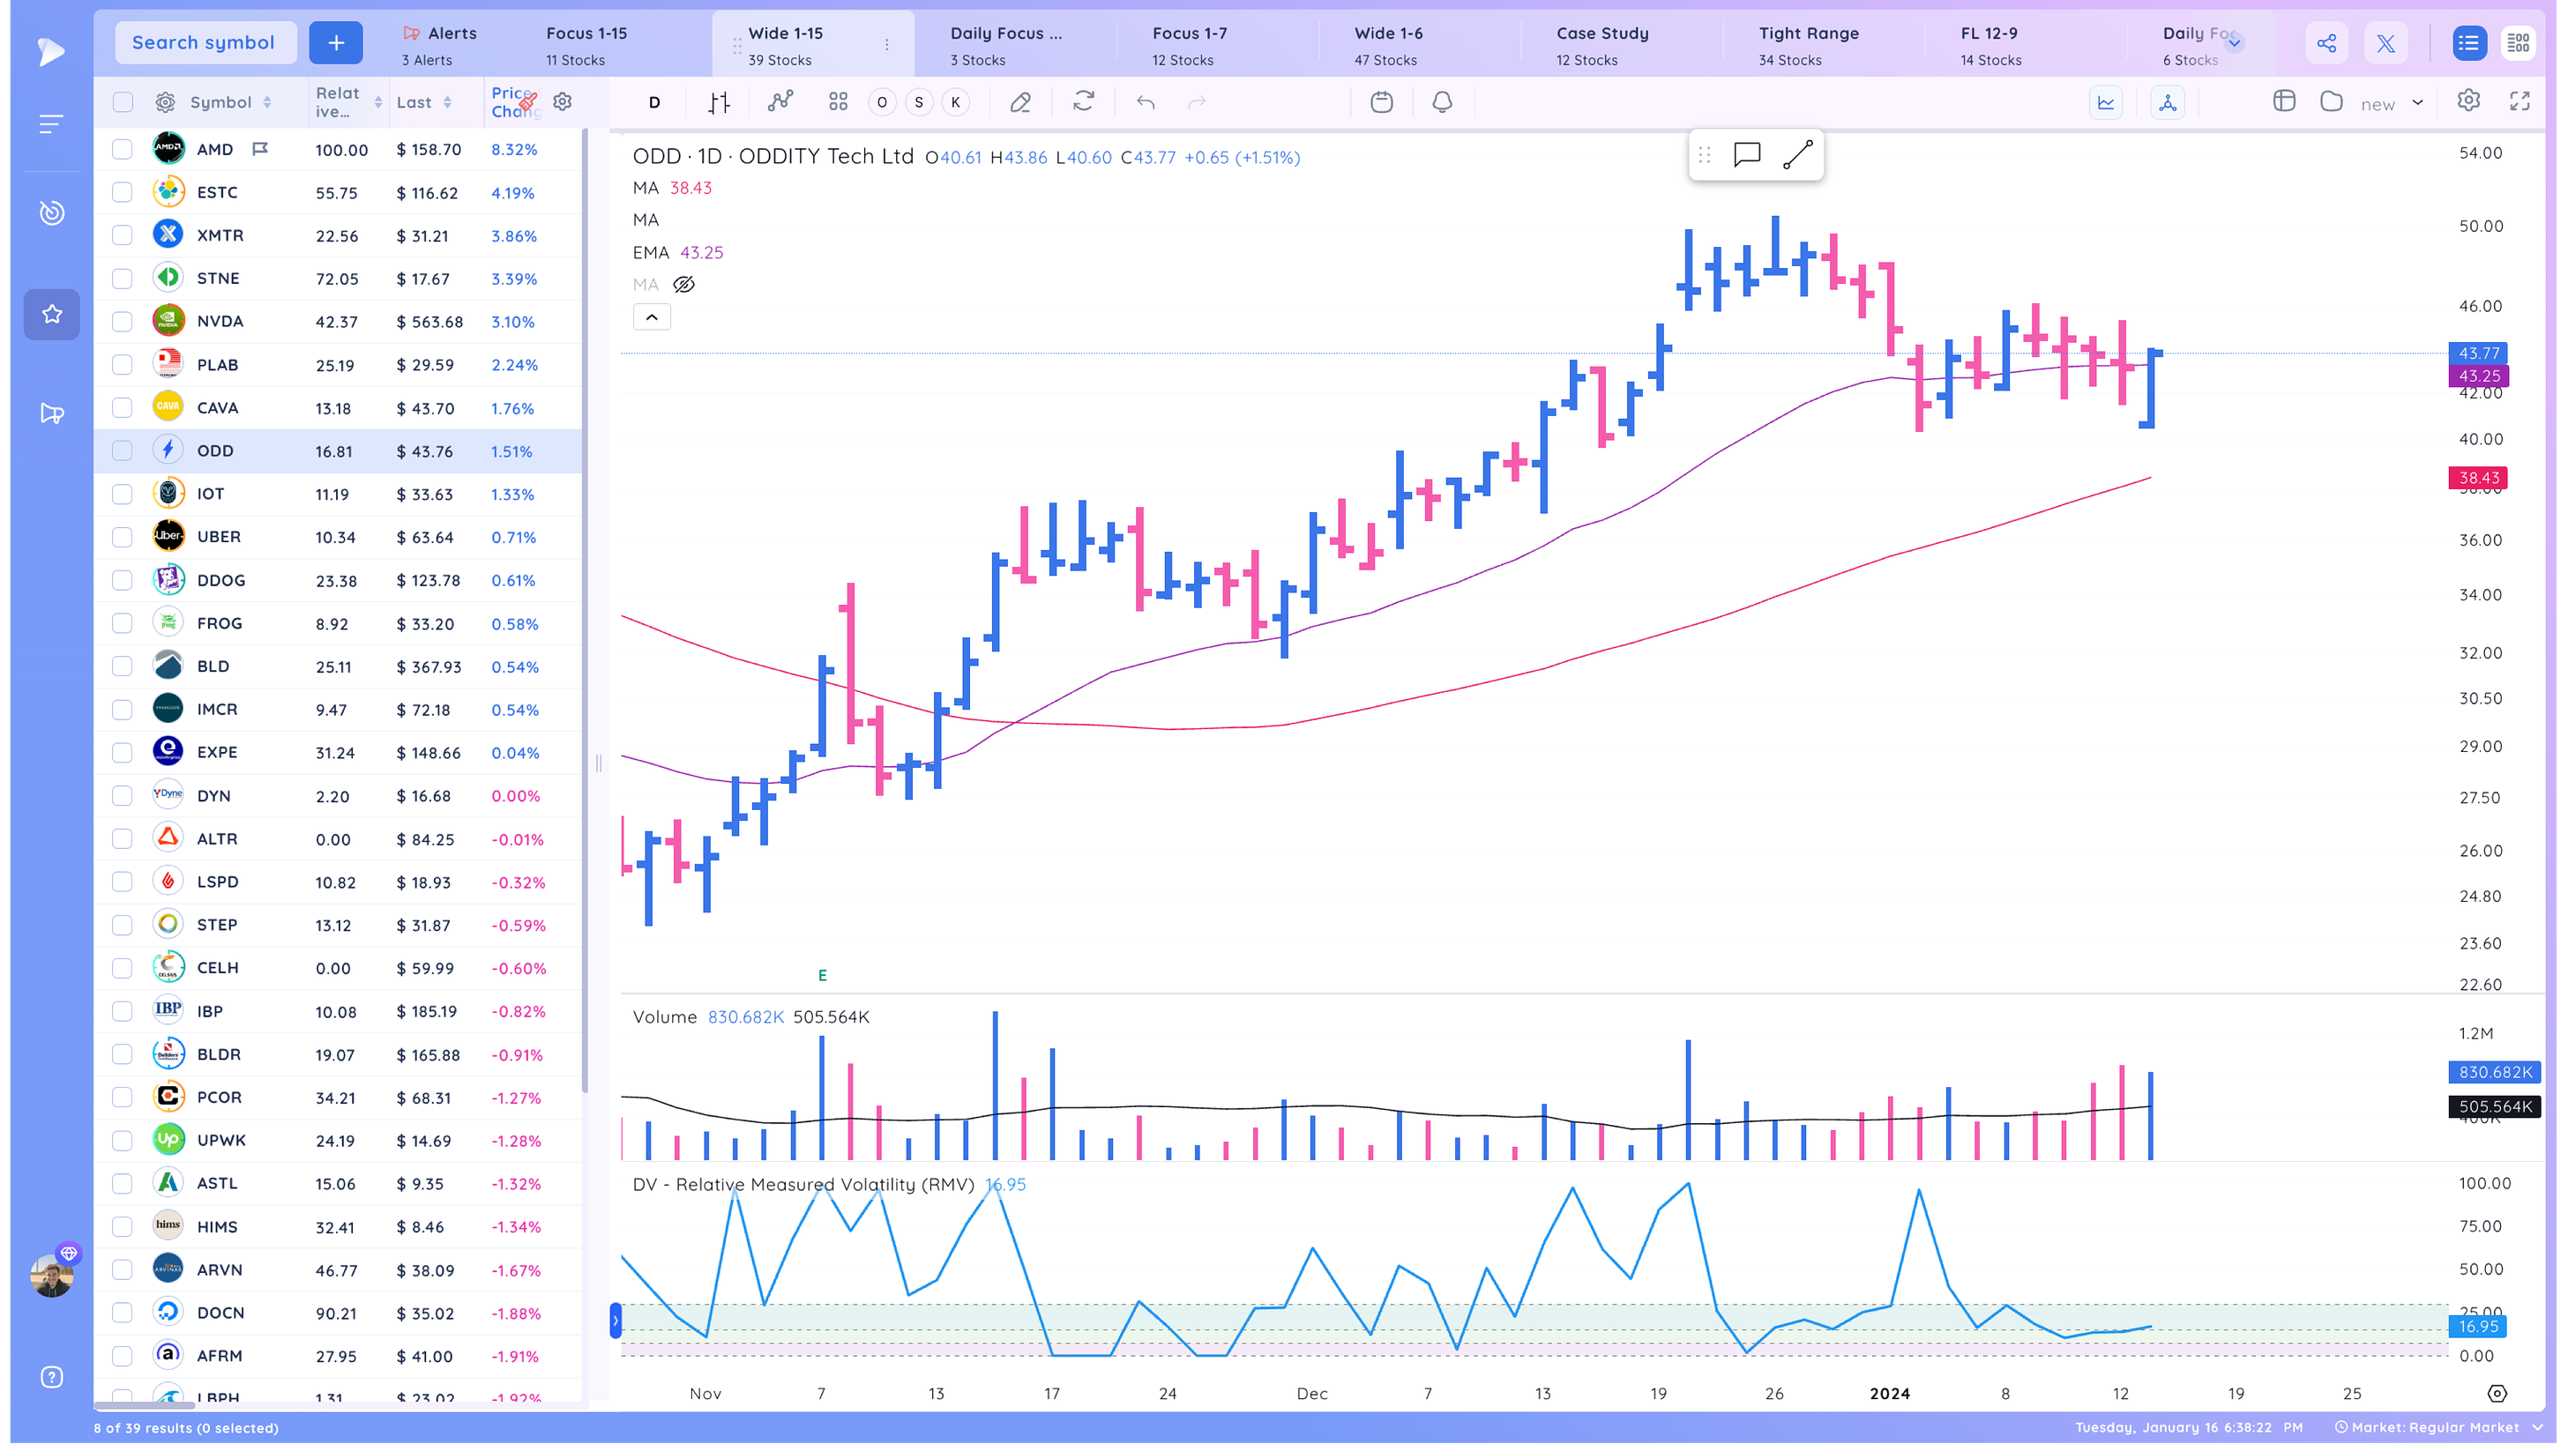Open the alerts flag icon in sidebar
The height and width of the screenshot is (1444, 2568).
tap(52, 413)
